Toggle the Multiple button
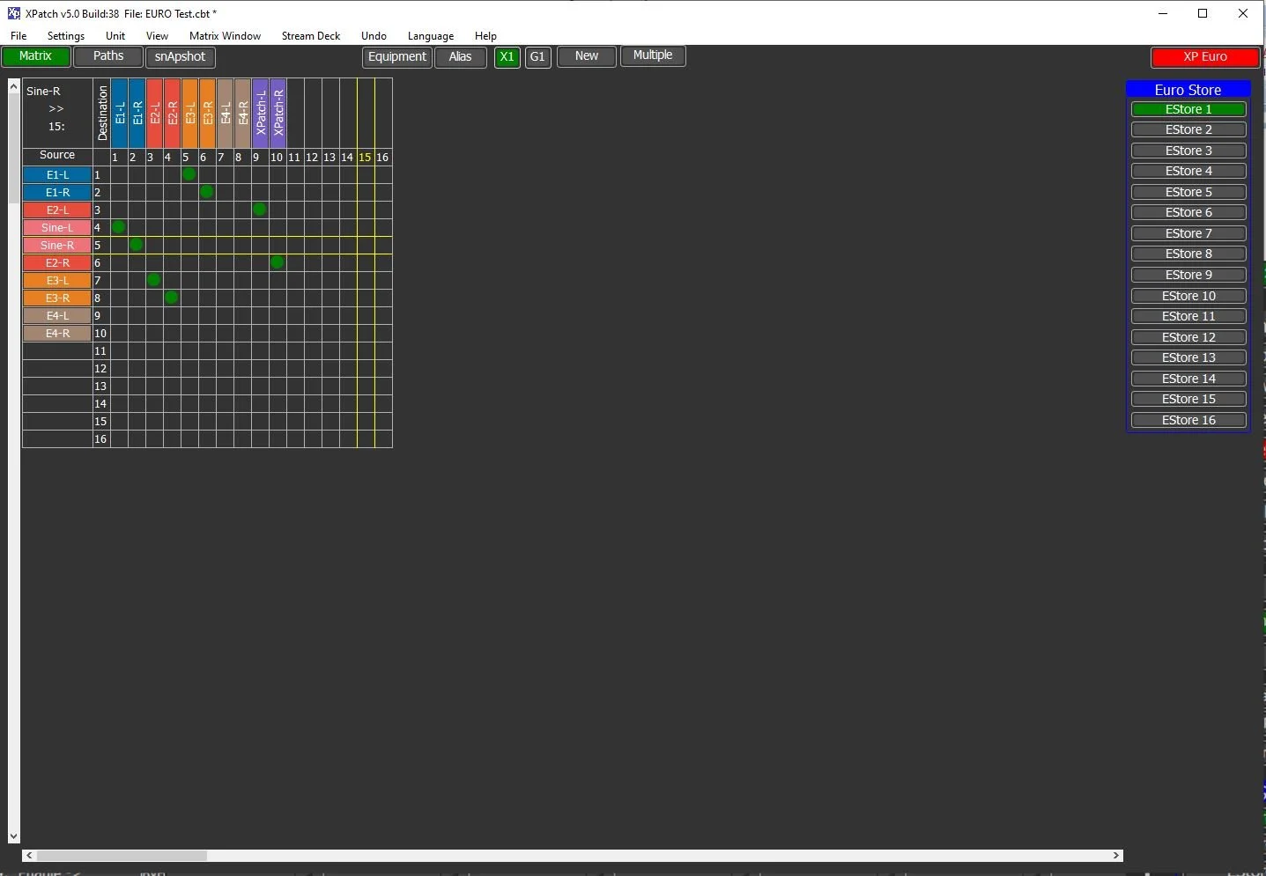Screen dimensions: 1266x876 pos(653,55)
